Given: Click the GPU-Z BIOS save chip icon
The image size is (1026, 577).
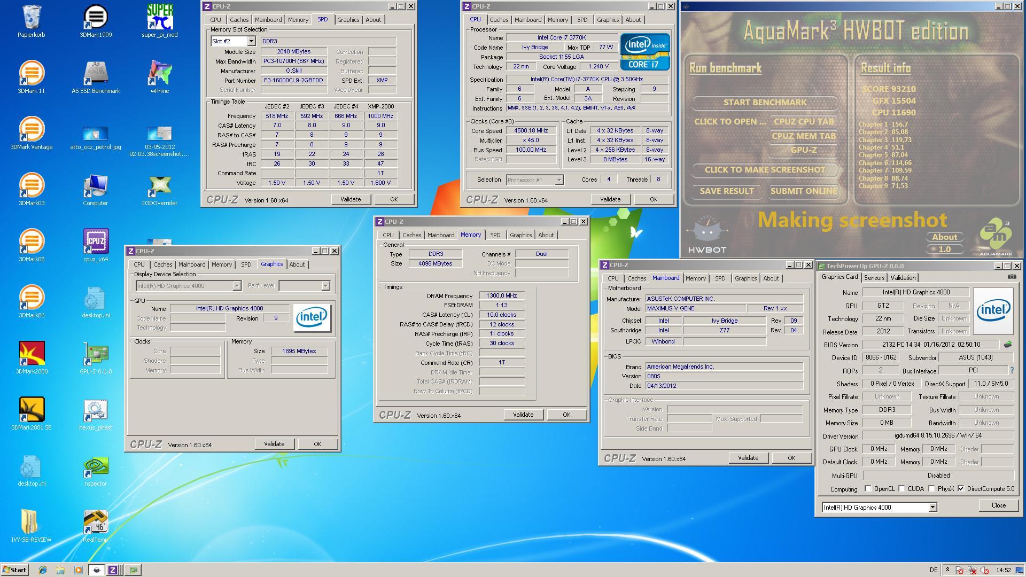Looking at the screenshot, I should [x=1008, y=345].
